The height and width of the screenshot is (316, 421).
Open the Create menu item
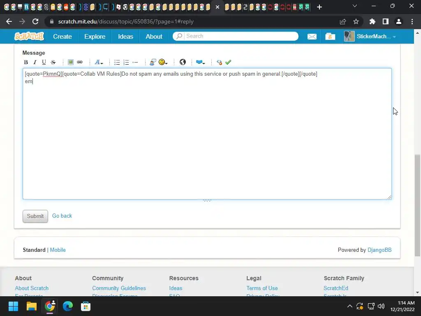[62, 36]
